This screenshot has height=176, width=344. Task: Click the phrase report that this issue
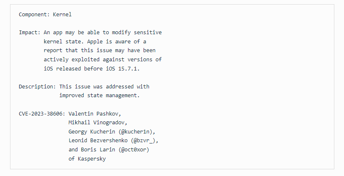coord(78,50)
